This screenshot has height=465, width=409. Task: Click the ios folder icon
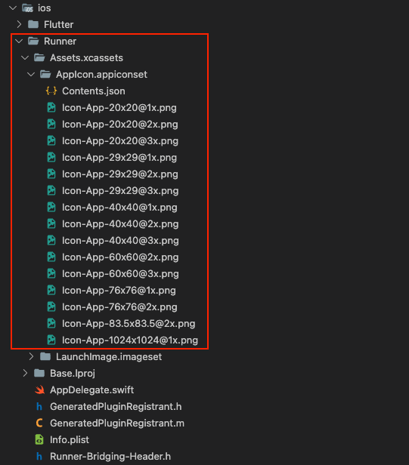(27, 8)
